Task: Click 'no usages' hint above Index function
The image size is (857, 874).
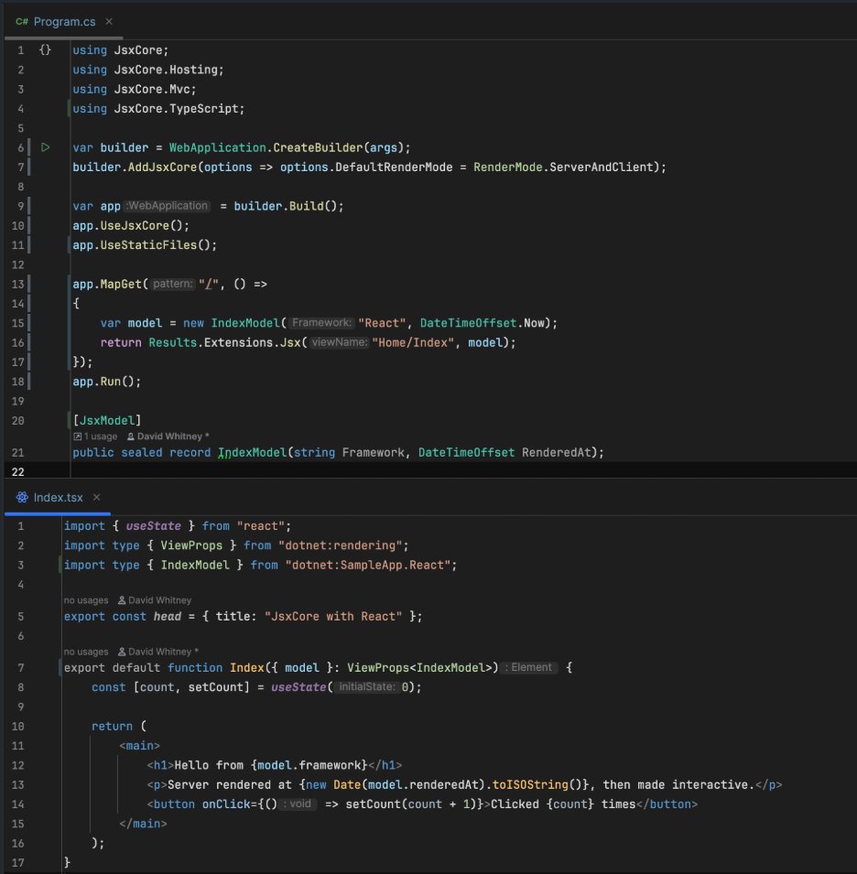Action: tap(86, 652)
